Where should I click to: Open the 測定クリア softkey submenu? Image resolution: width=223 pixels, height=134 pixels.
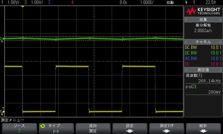[x=167, y=128]
